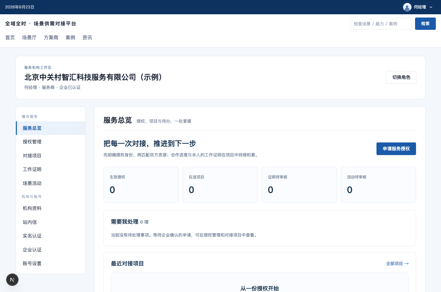Click the 全域全时 platform title

(x=41, y=24)
